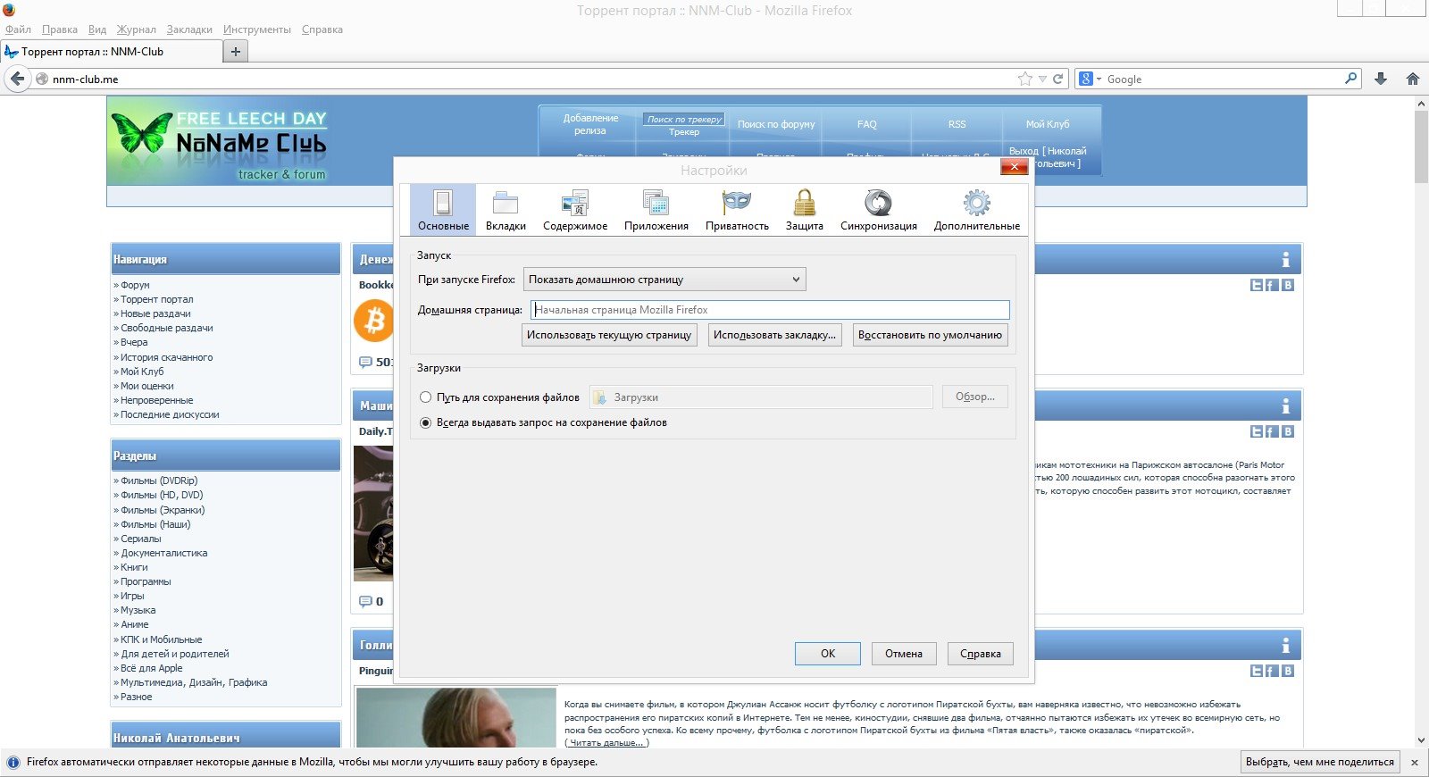This screenshot has height=777, width=1429.
Task: Open the Основные settings pane
Action: pos(443,209)
